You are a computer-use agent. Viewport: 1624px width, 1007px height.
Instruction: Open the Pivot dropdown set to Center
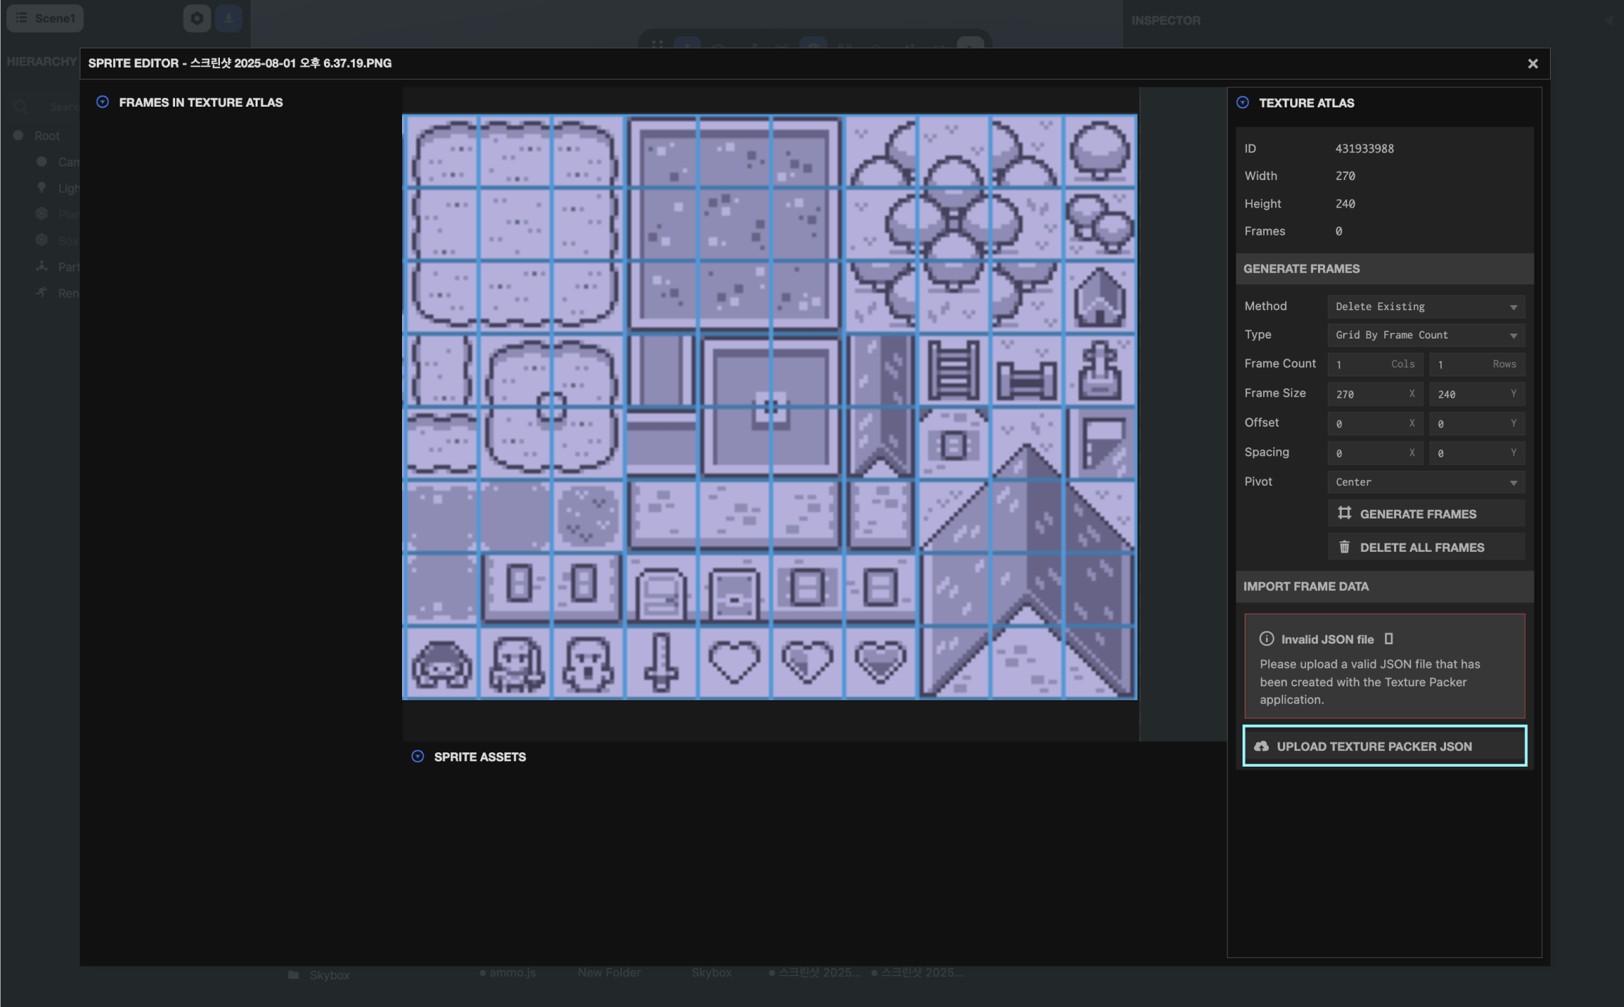click(x=1425, y=482)
